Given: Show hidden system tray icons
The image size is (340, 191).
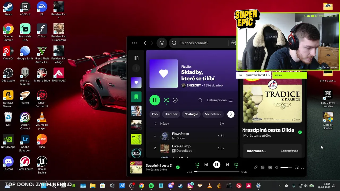Looking at the screenshot, I should click(279, 186).
